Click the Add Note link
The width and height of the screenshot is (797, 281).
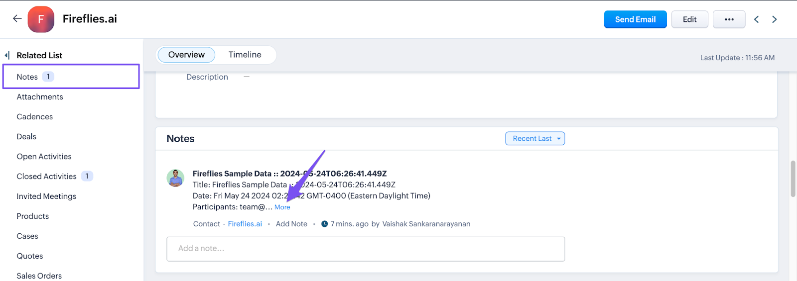click(x=291, y=224)
